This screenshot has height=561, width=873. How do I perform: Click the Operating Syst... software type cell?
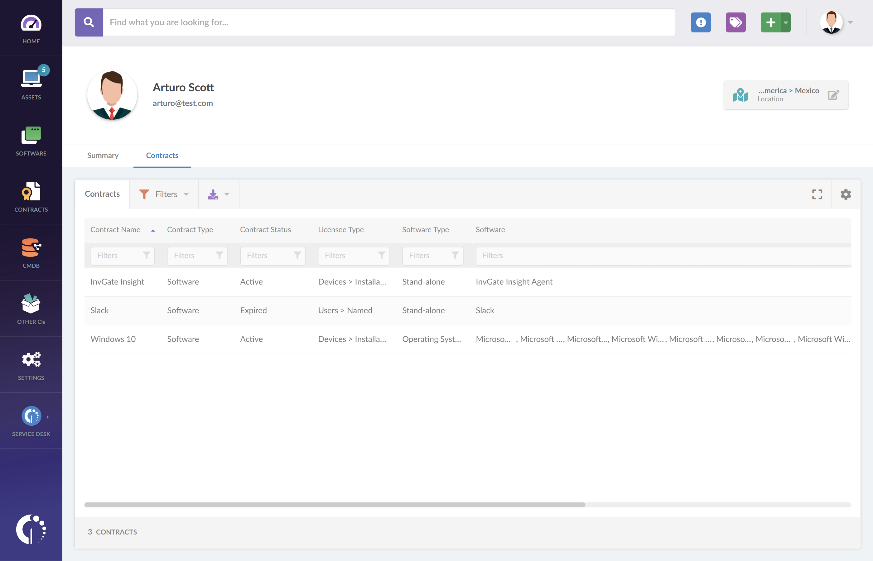(x=432, y=339)
